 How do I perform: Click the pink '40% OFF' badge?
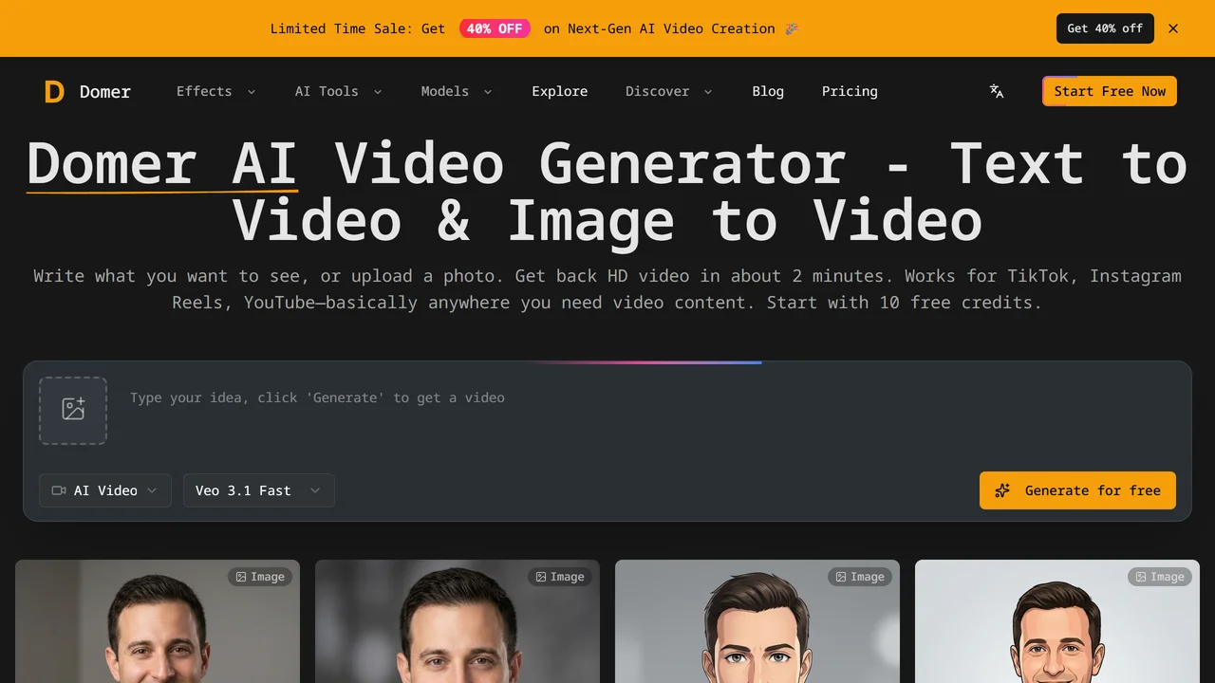(x=495, y=28)
